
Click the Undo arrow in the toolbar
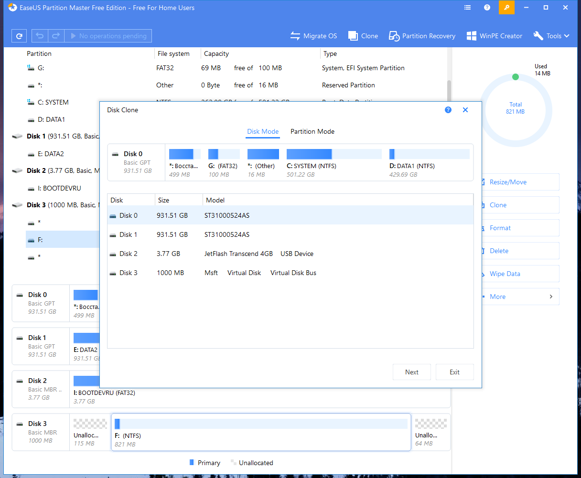tap(40, 36)
